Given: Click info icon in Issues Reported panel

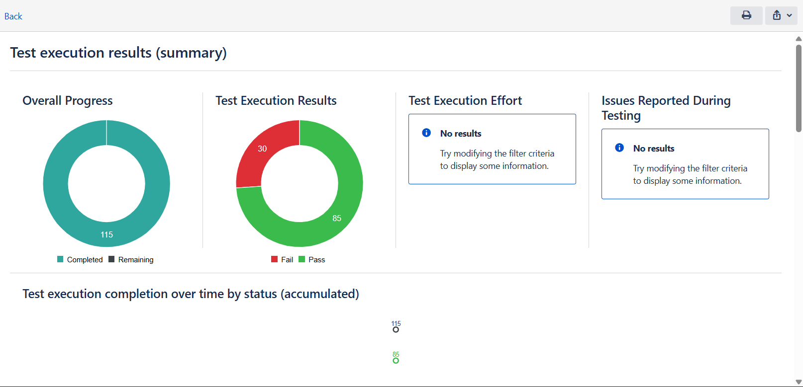Looking at the screenshot, I should (619, 148).
